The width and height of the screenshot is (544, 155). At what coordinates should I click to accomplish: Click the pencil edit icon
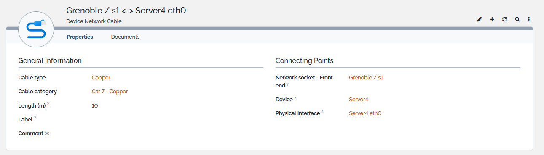(479, 19)
